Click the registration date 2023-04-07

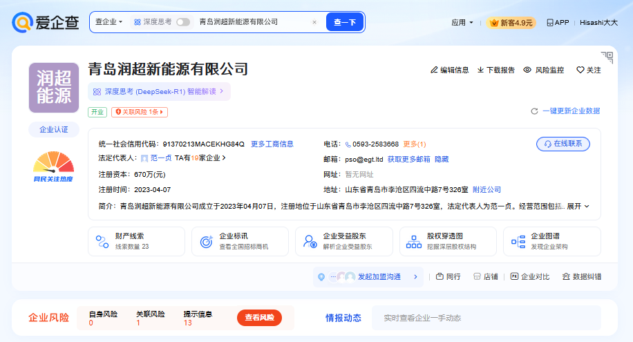point(152,190)
